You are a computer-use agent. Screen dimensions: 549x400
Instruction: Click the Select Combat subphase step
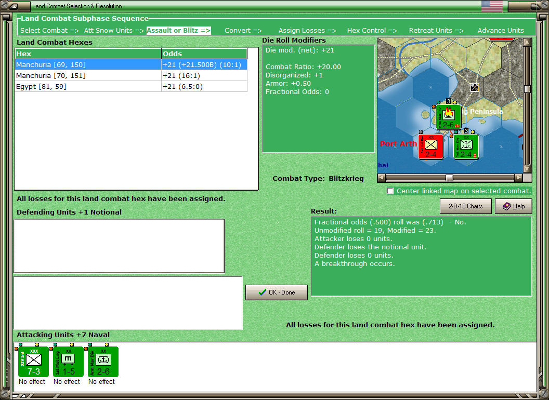(x=49, y=31)
